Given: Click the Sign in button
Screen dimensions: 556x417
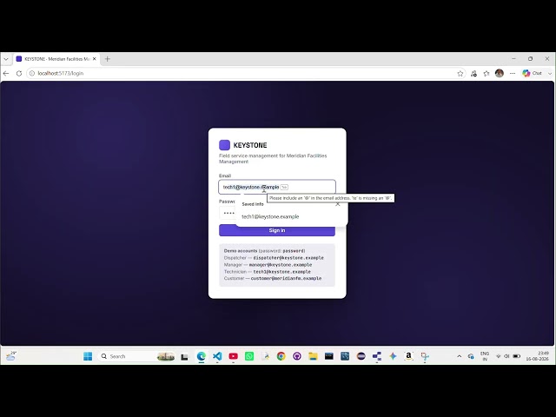Looking at the screenshot, I should coord(277,230).
